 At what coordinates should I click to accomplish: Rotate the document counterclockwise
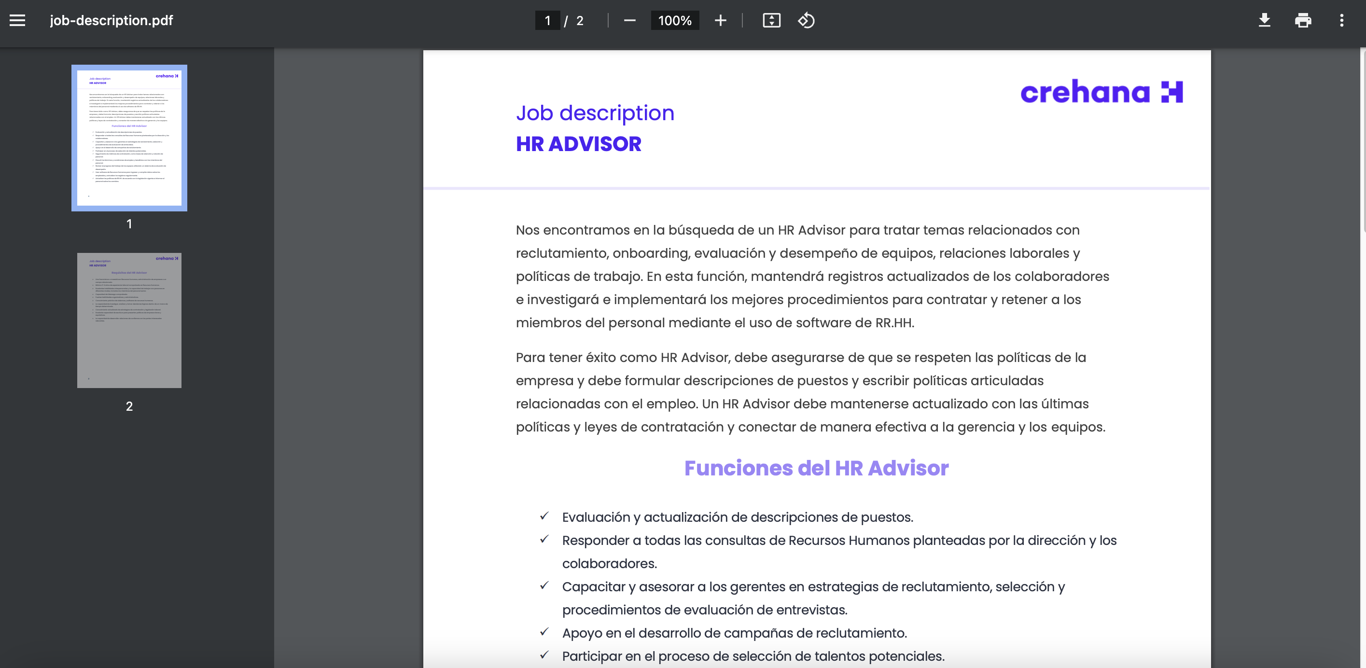coord(806,20)
